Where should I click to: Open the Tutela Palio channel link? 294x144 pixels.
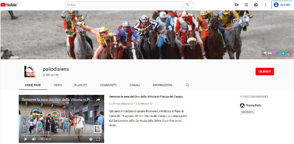tap(254, 105)
